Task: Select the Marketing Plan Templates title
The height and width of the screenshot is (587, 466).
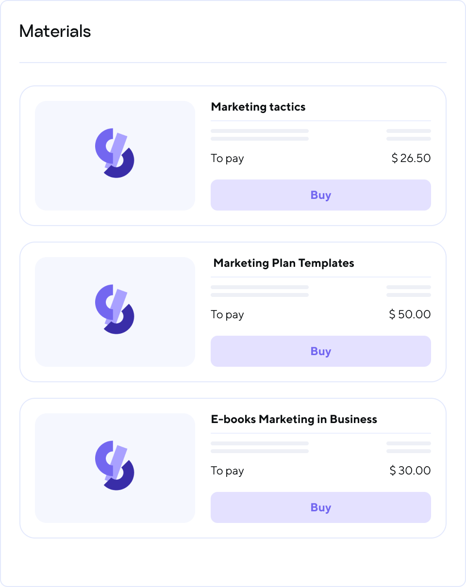Action: coord(283,263)
